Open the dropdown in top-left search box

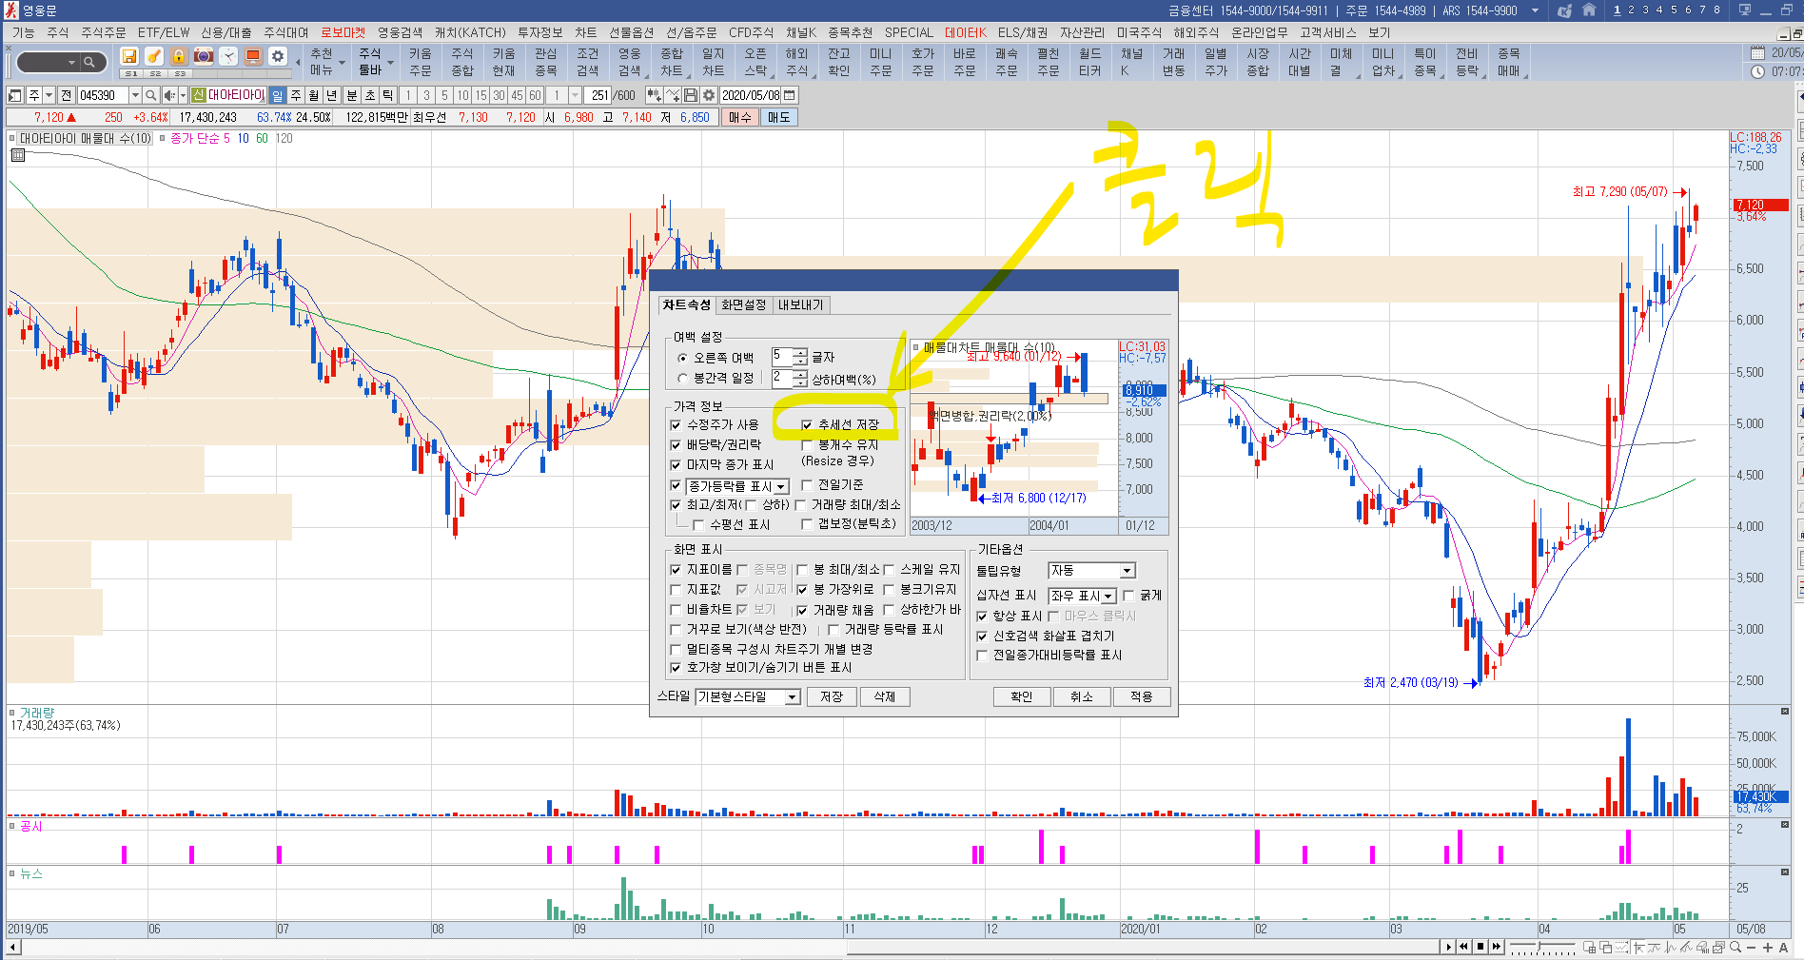71,63
